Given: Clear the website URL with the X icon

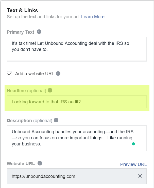Looking at the screenshot, I should click(140, 176).
